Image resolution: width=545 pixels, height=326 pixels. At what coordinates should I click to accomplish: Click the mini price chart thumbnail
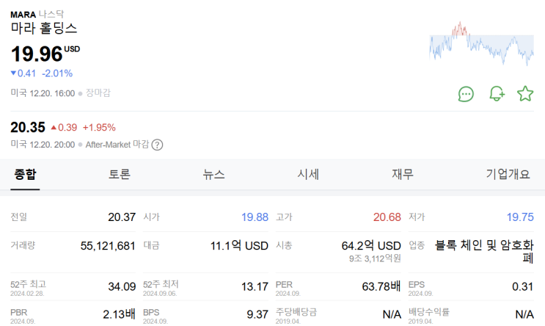pyautogui.click(x=482, y=44)
